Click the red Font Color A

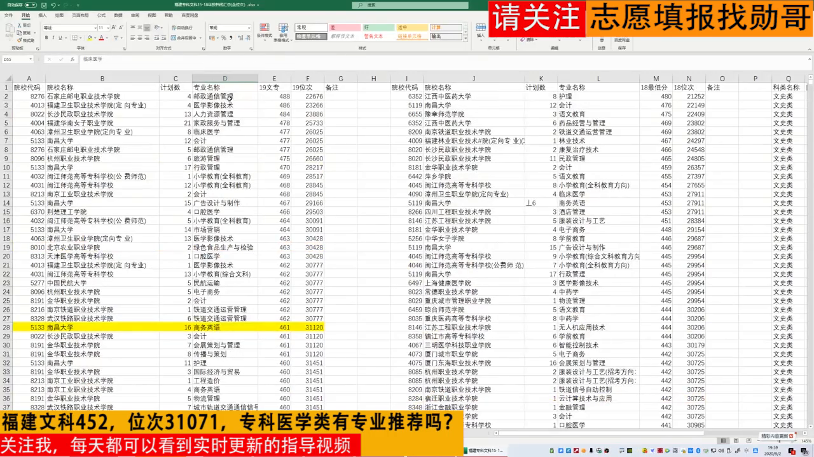click(x=101, y=37)
